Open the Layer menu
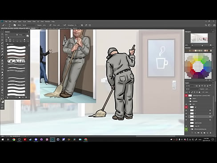217x163 pixels. (x=20, y=21)
